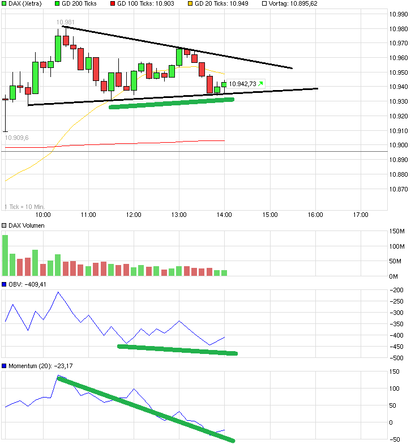Click the 'Vortag: 10.895,62' label
The width and height of the screenshot is (411, 444).
(x=293, y=3)
